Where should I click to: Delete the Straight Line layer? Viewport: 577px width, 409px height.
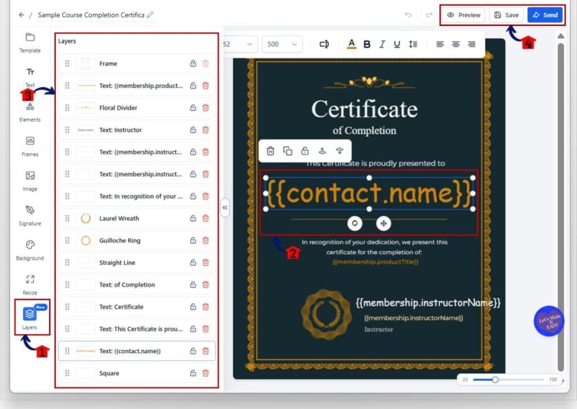[206, 262]
